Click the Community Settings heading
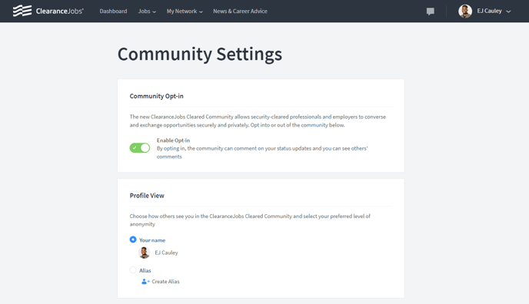 200,55
